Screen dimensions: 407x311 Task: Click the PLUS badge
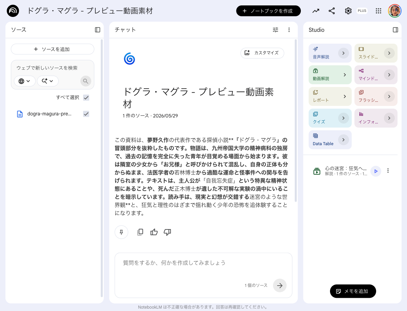[362, 11]
